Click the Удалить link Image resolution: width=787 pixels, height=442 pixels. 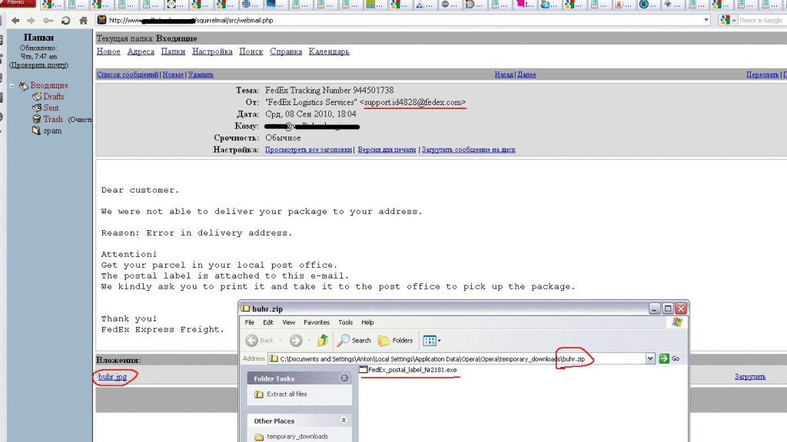(x=201, y=74)
